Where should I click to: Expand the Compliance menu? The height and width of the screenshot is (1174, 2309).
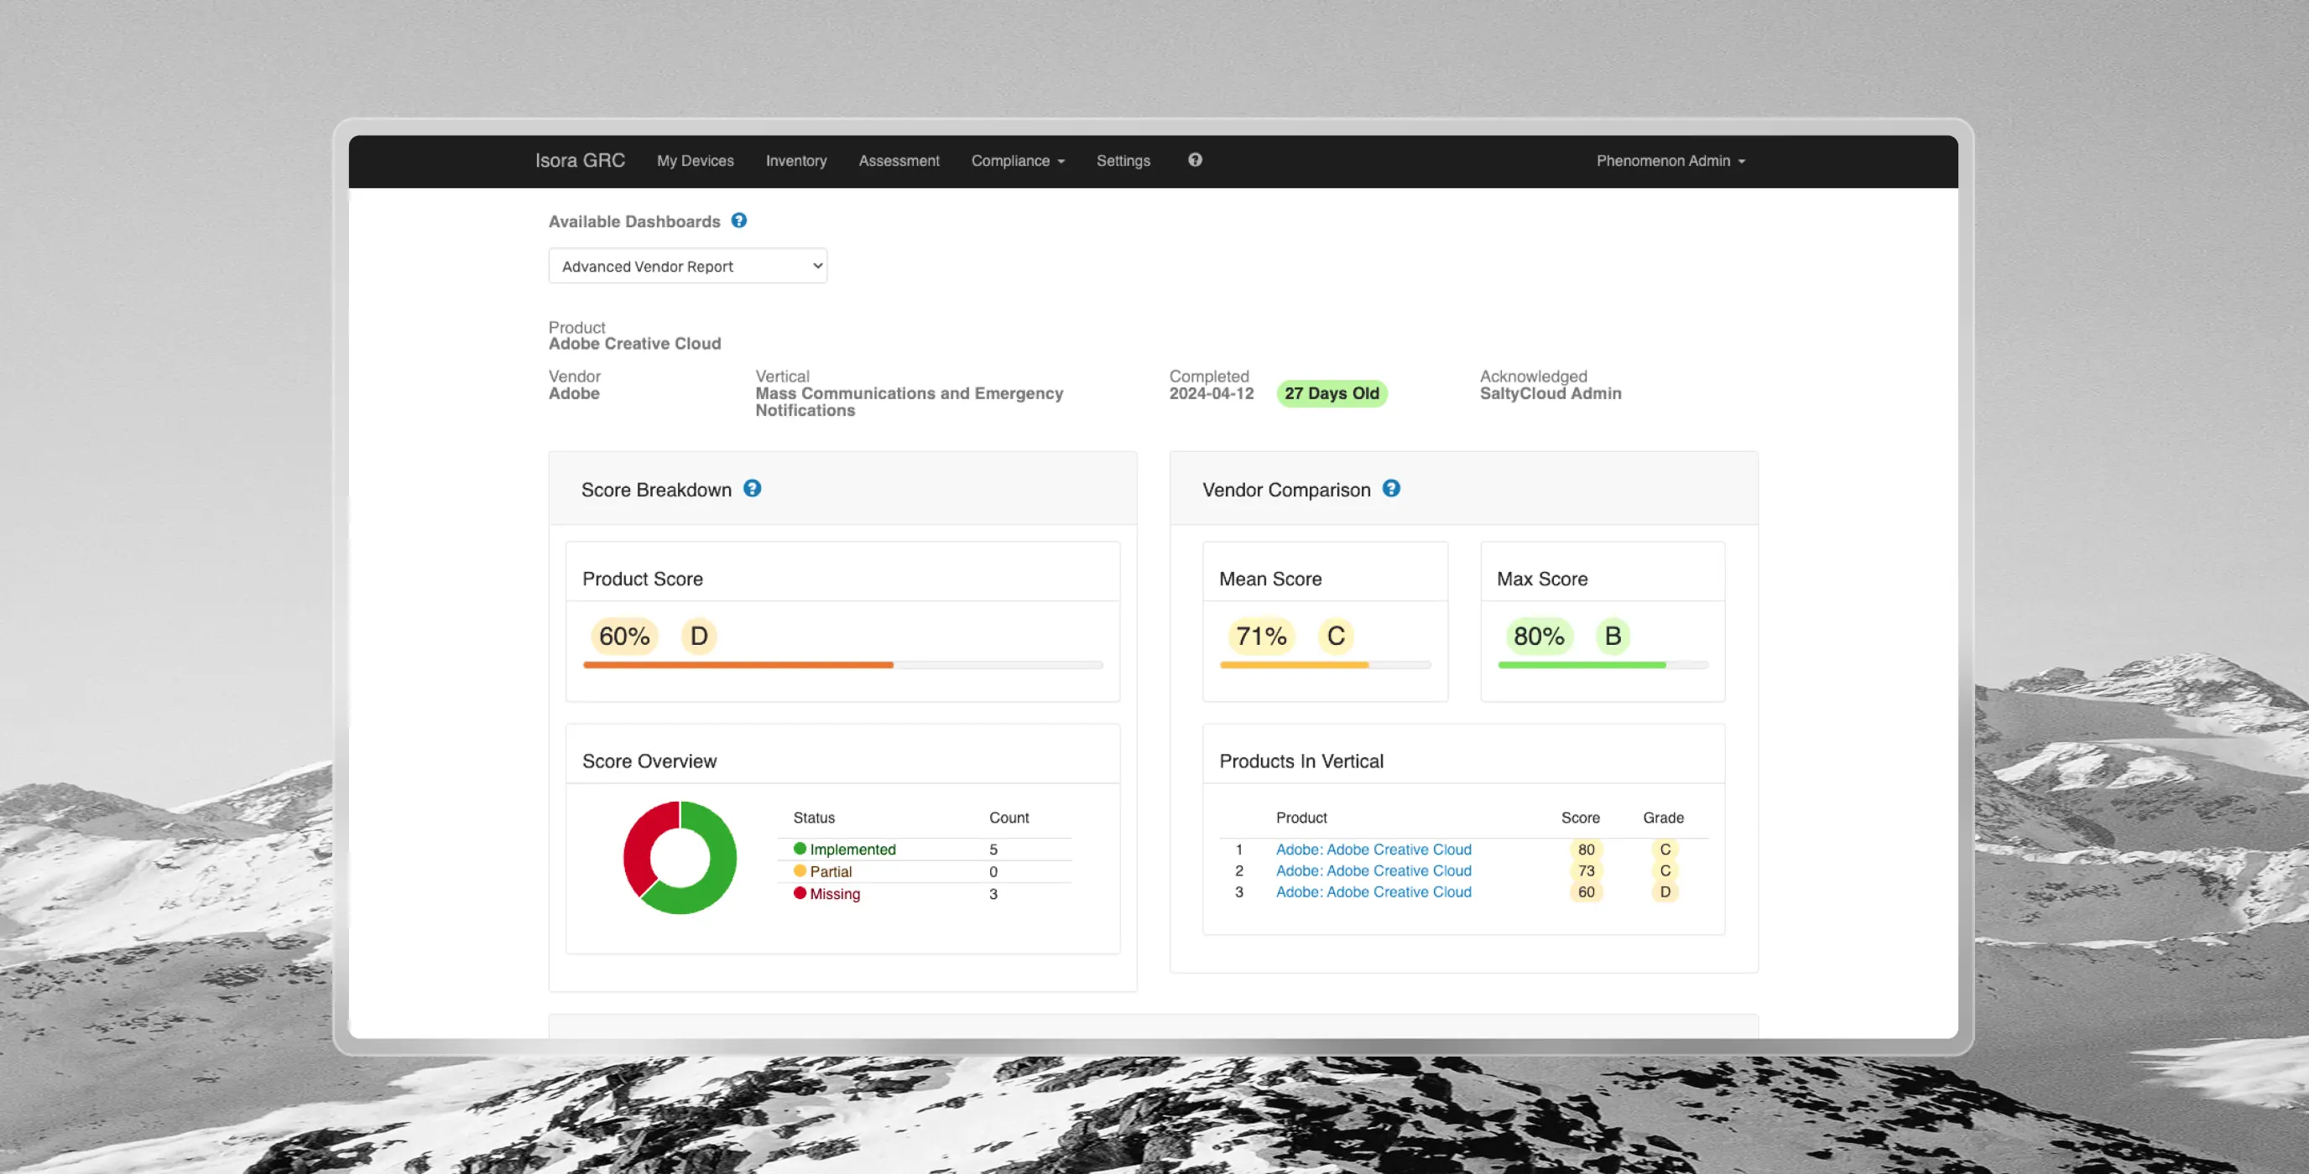click(1018, 161)
